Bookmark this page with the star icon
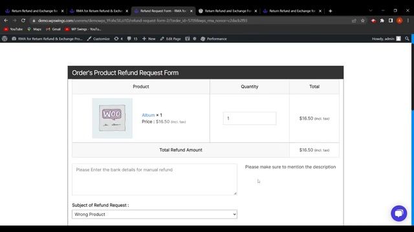This screenshot has height=232, width=414. [x=363, y=21]
